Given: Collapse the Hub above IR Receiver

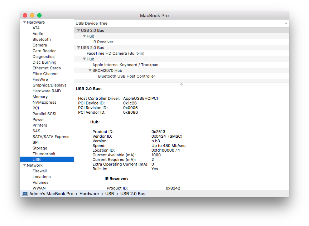Looking at the screenshot, I should [x=84, y=36].
